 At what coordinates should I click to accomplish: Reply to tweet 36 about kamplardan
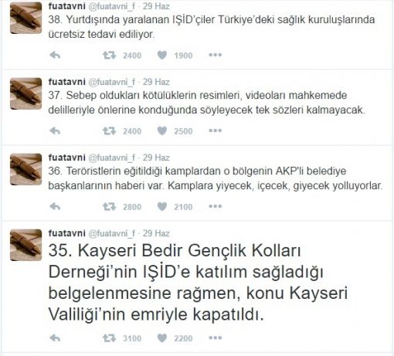pyautogui.click(x=55, y=206)
